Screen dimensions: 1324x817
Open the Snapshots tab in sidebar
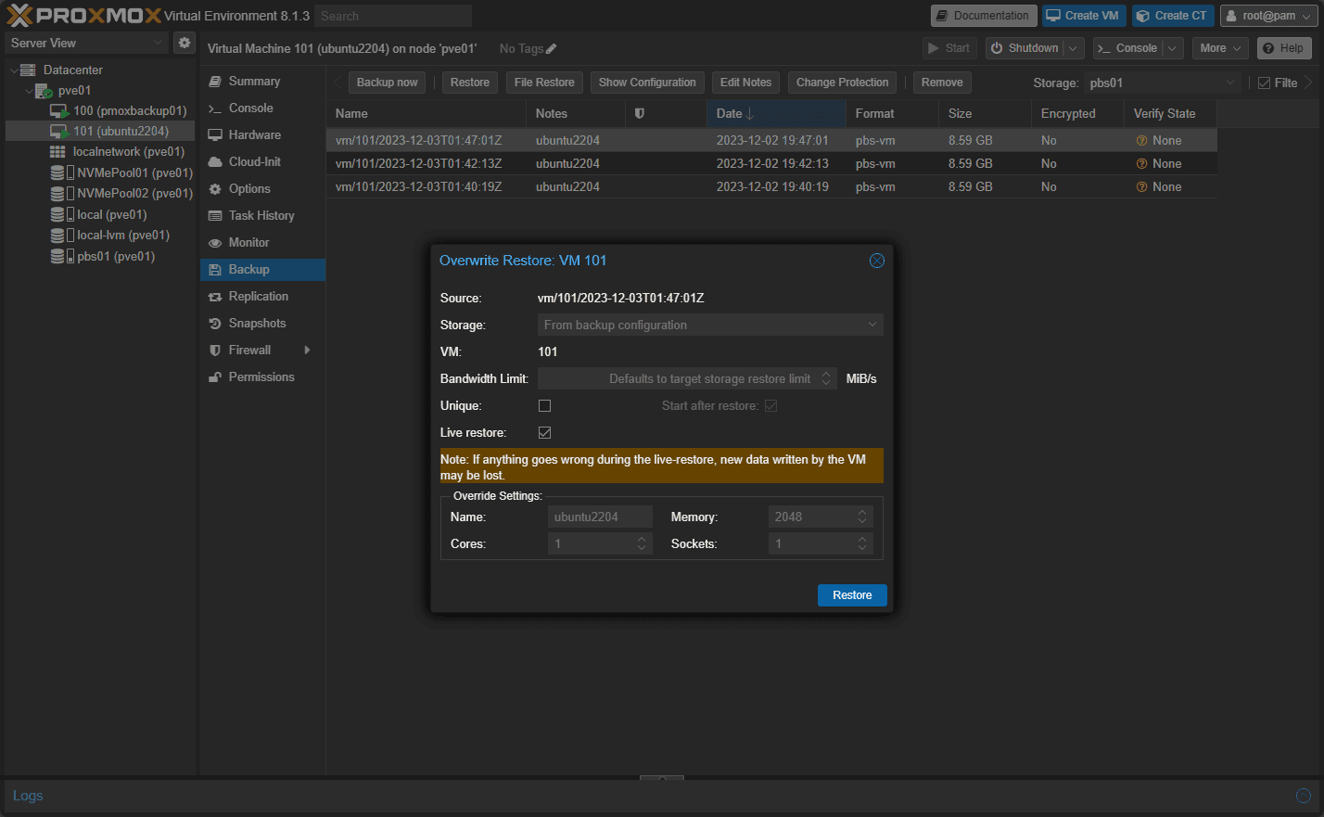[x=257, y=323]
